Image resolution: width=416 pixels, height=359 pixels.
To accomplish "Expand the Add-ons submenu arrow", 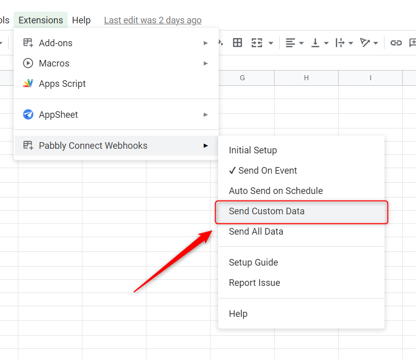I will (205, 43).
